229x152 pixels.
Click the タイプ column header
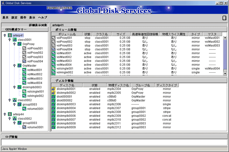point(195,34)
